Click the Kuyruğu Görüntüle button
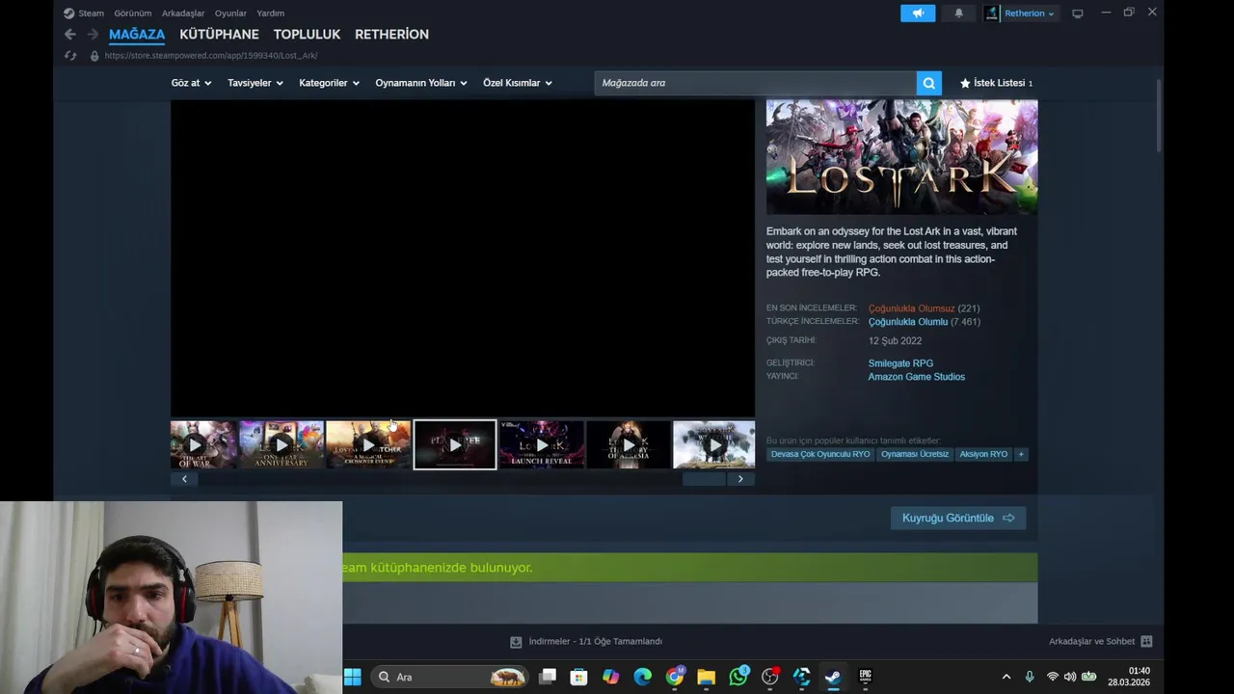This screenshot has width=1234, height=694. pyautogui.click(x=958, y=518)
